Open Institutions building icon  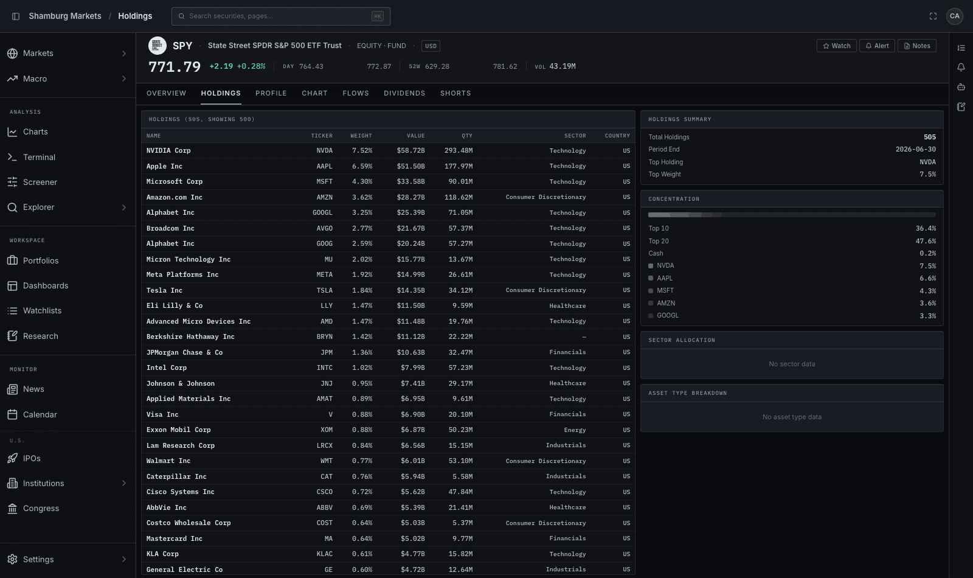pyautogui.click(x=12, y=483)
